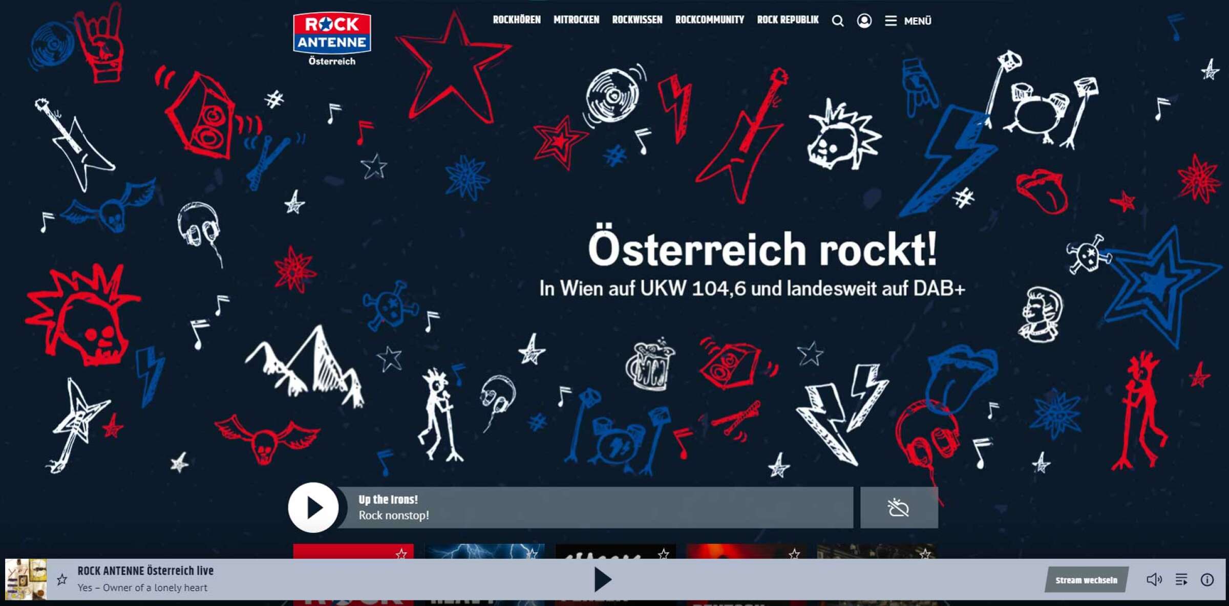
Task: Open the site search with the magnifier icon
Action: point(838,21)
